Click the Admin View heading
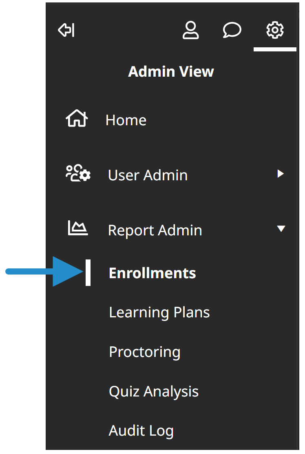 pos(171,71)
